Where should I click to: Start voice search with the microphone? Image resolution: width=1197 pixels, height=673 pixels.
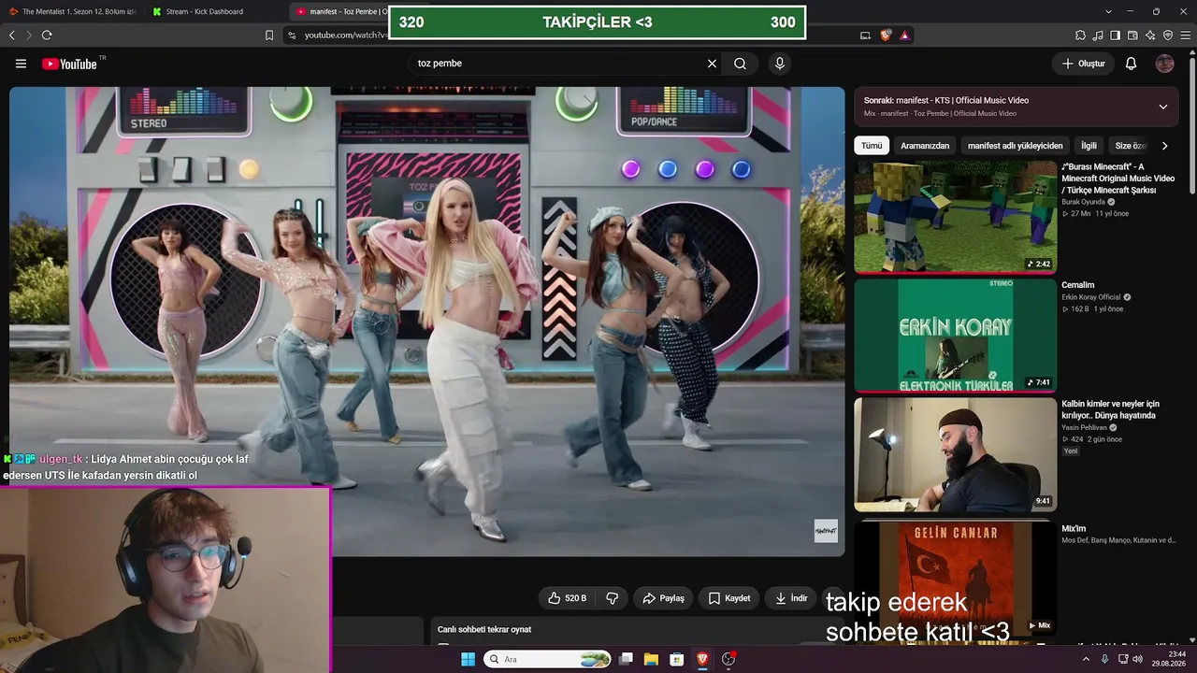pyautogui.click(x=780, y=64)
